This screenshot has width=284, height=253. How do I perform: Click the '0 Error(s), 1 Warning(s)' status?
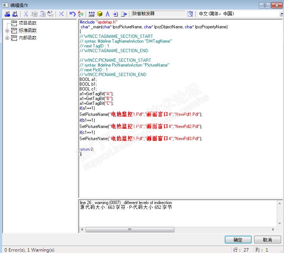[x=29, y=250]
